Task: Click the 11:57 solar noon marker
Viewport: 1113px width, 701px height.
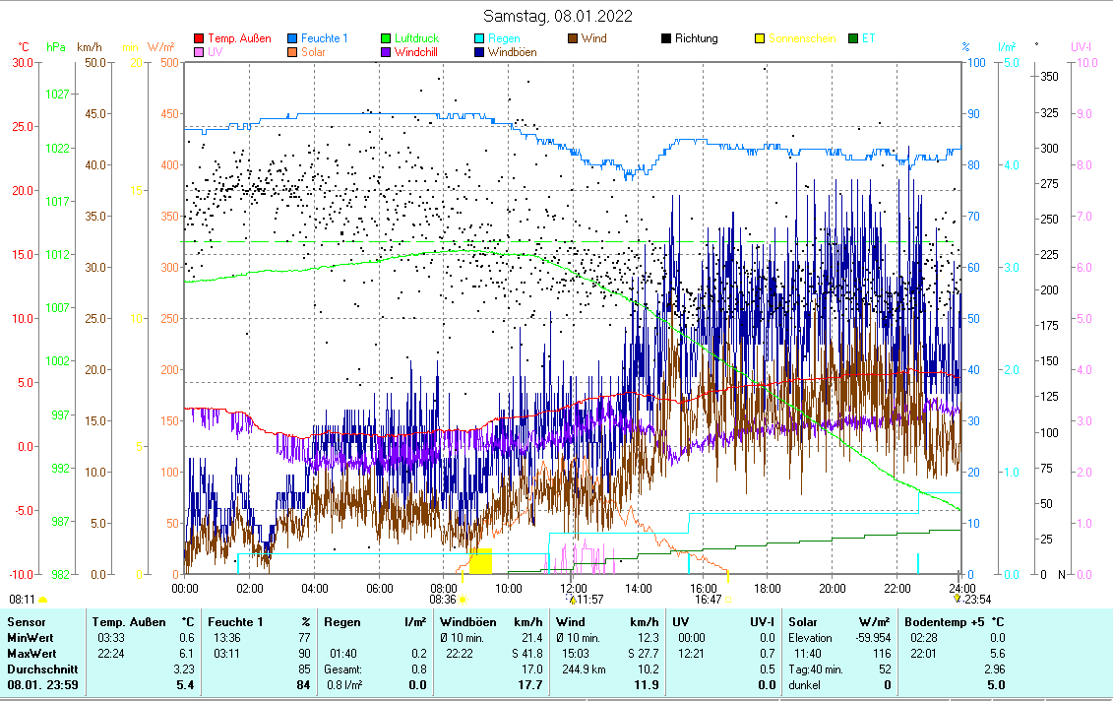Action: click(x=588, y=599)
